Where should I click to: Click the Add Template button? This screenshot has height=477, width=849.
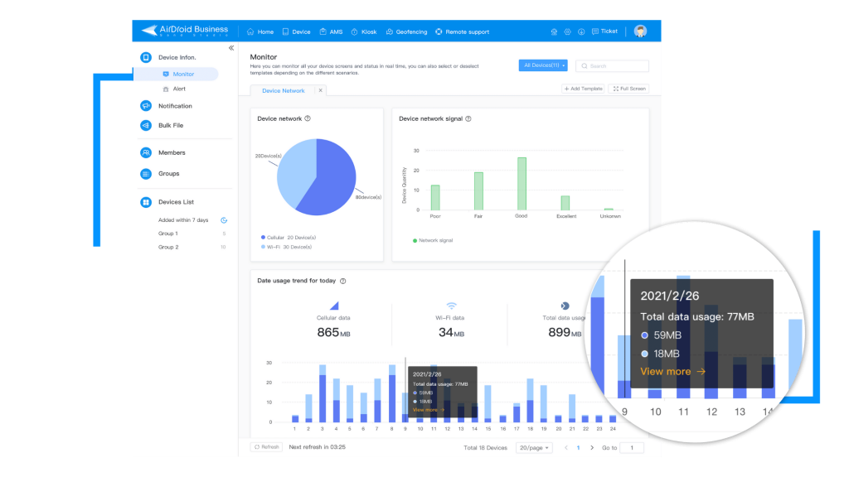pyautogui.click(x=583, y=89)
